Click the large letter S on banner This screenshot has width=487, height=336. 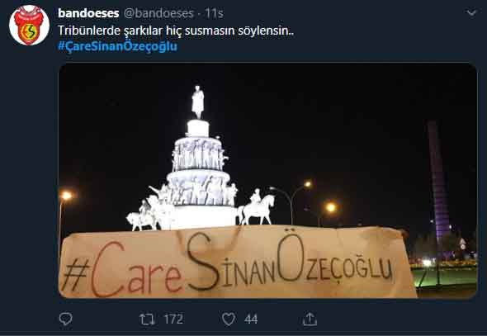204,262
